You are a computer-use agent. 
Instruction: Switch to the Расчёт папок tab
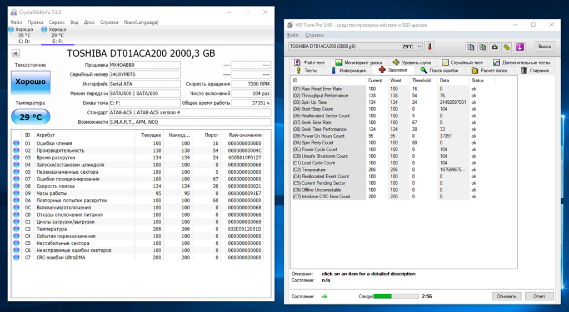click(x=490, y=71)
